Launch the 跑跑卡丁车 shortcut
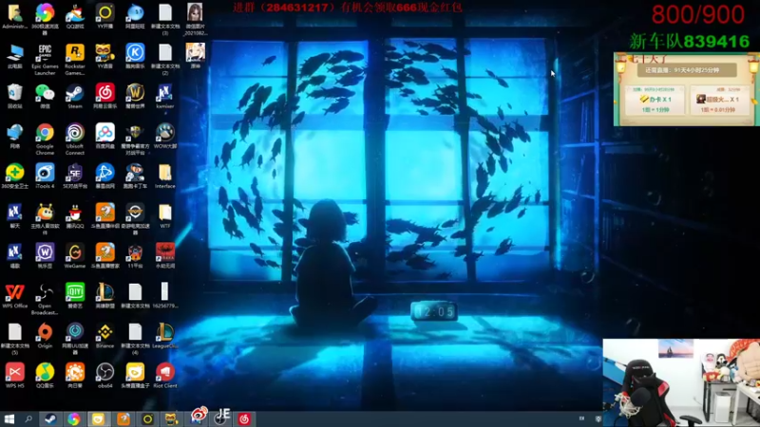The image size is (760, 427). tap(135, 176)
